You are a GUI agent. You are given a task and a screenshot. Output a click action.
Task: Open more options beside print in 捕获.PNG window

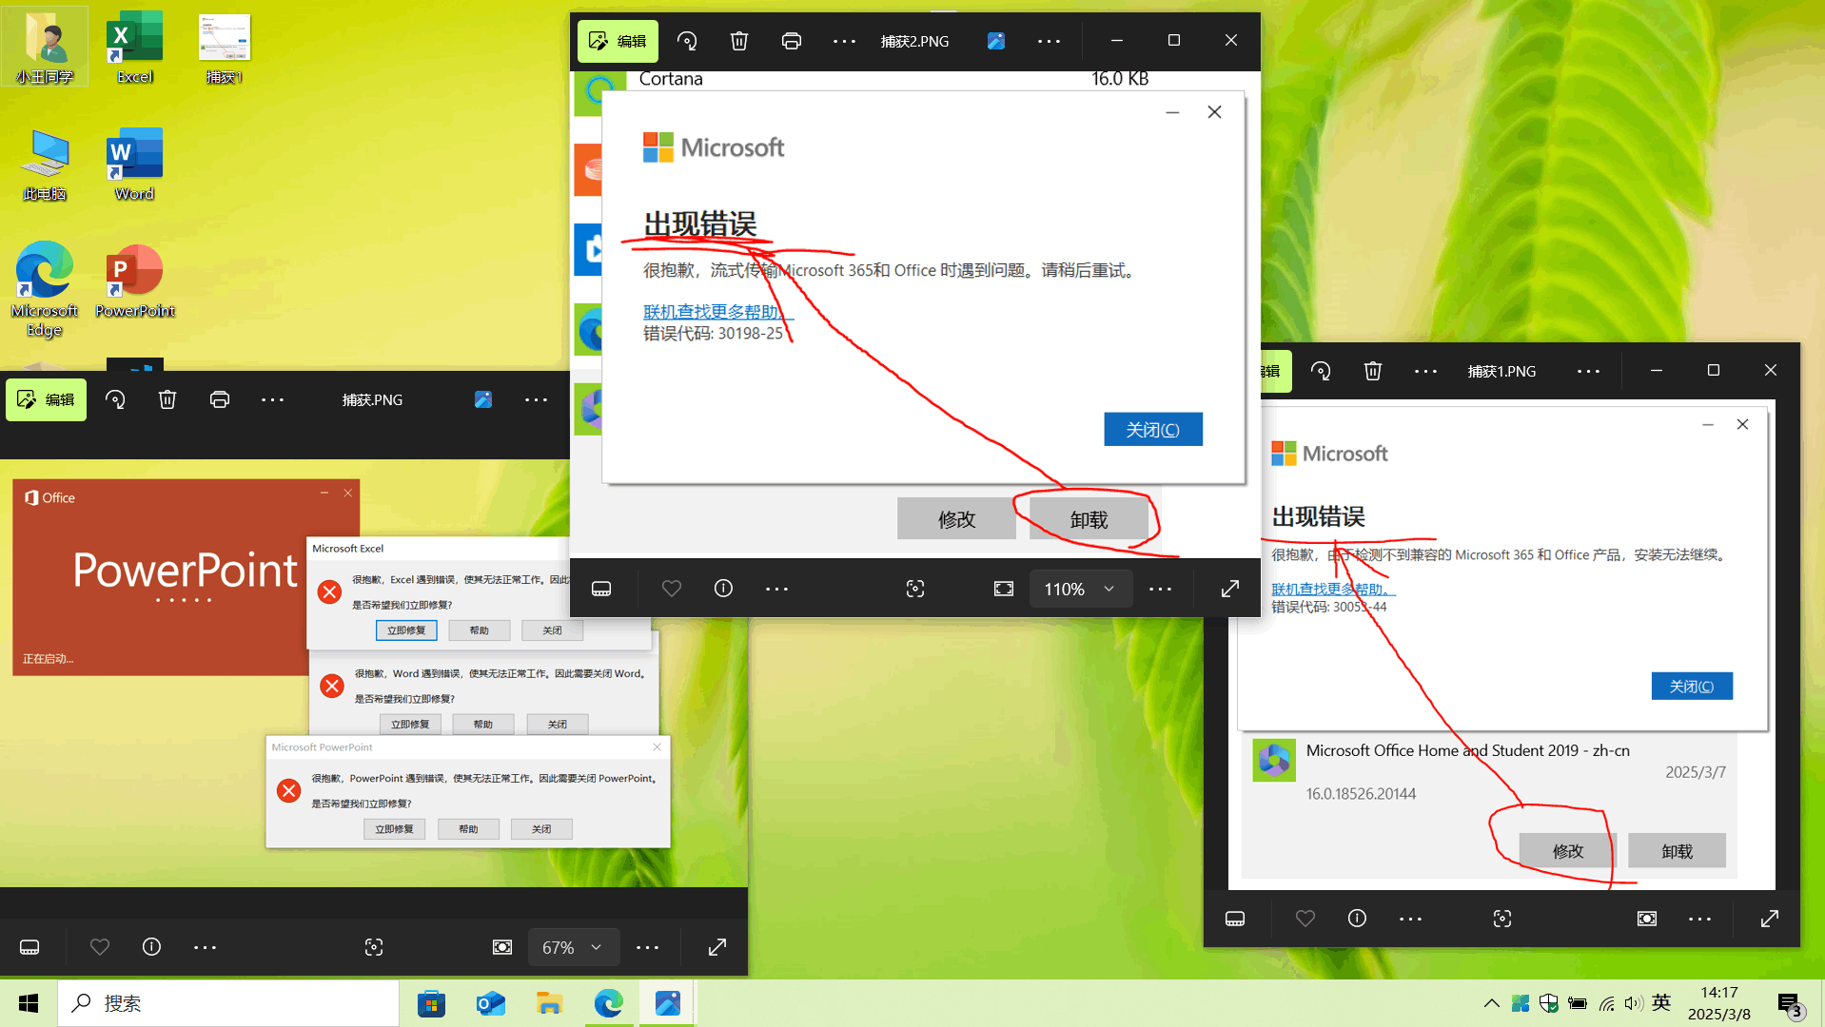coord(272,399)
